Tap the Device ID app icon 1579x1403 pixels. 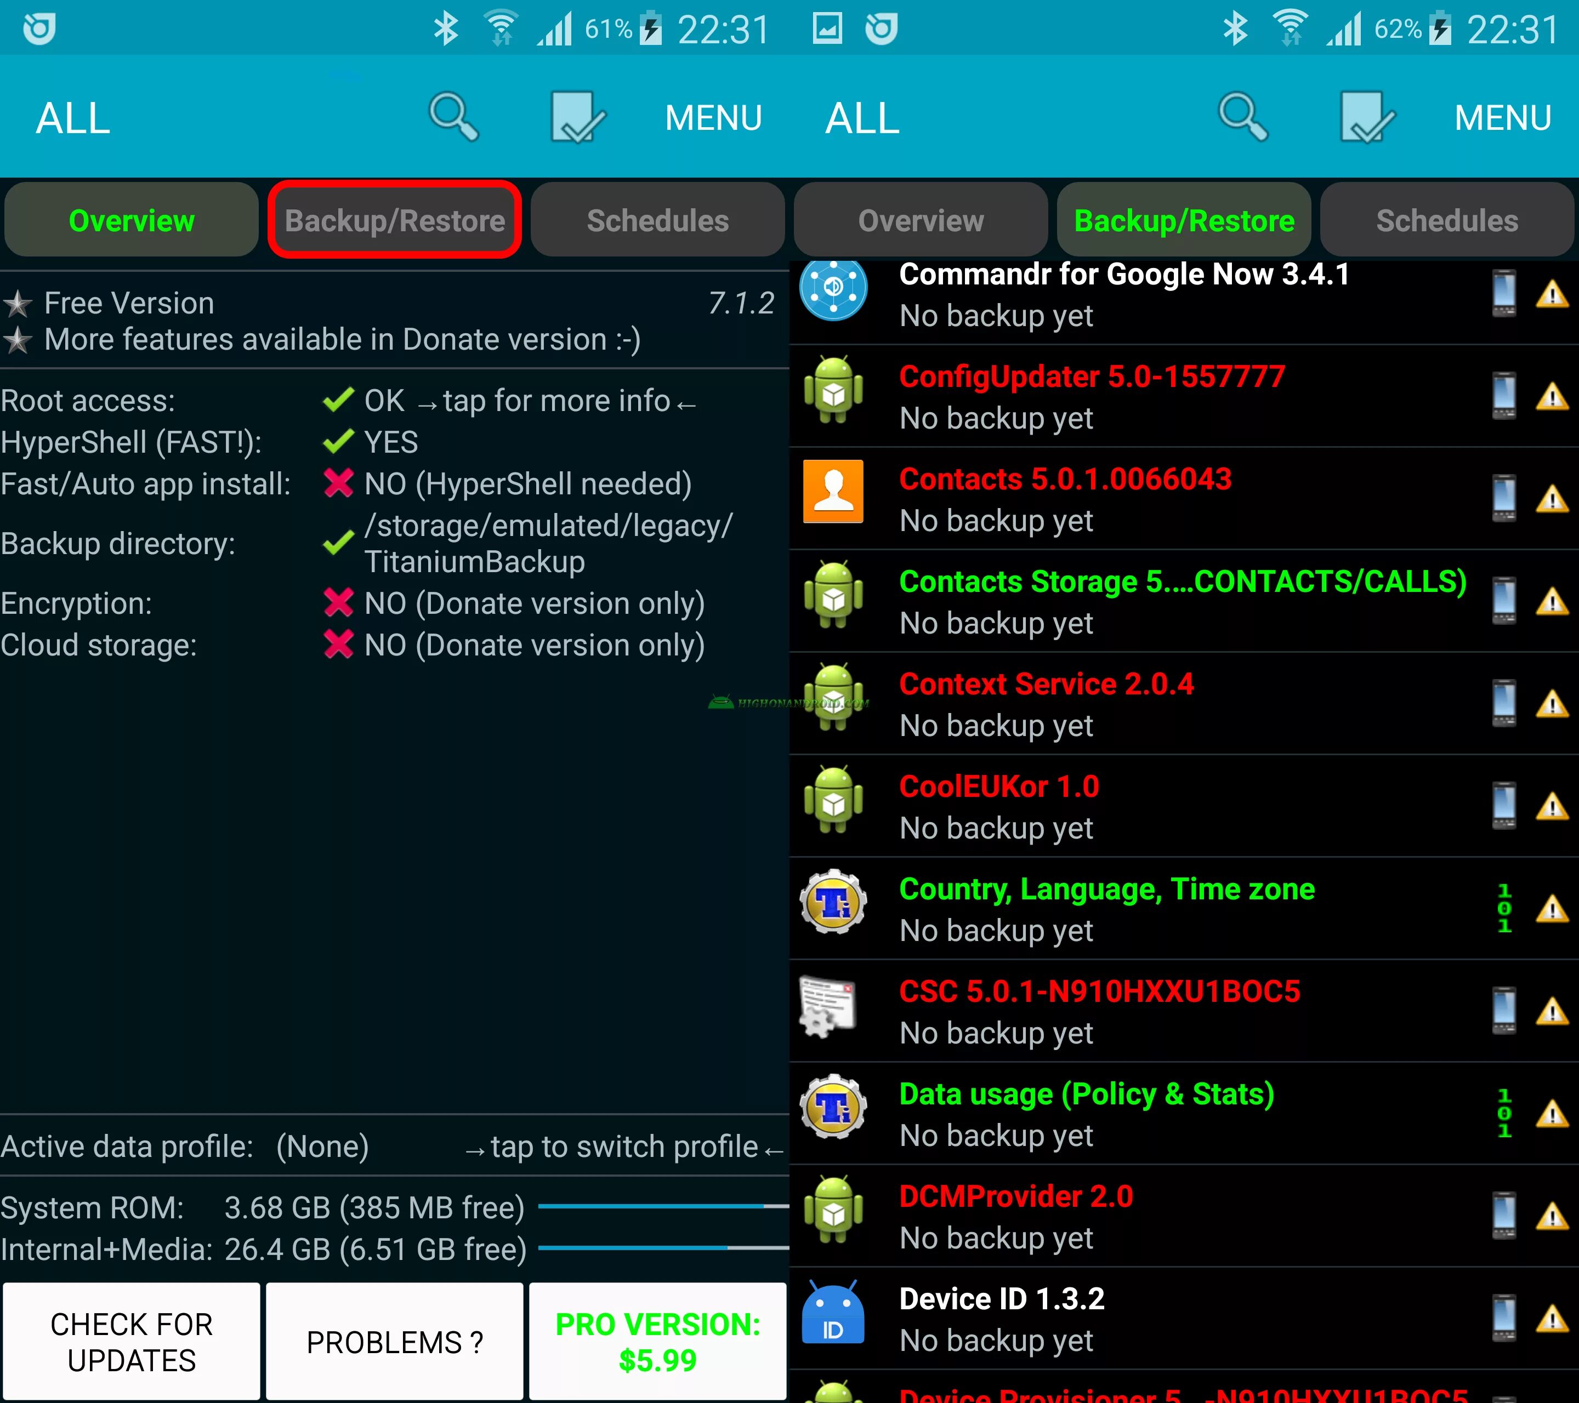[x=833, y=1314]
